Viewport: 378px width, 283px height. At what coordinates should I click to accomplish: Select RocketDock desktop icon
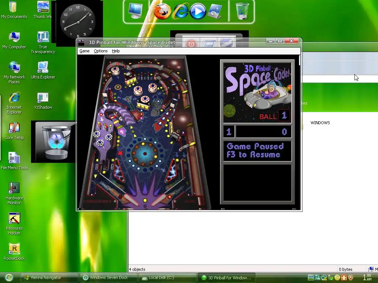(14, 252)
